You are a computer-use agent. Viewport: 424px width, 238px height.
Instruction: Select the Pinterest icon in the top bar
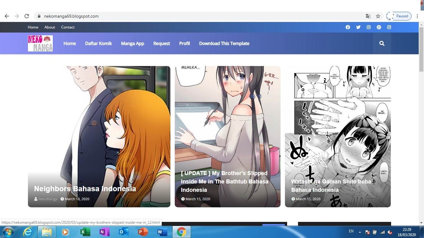(379, 27)
